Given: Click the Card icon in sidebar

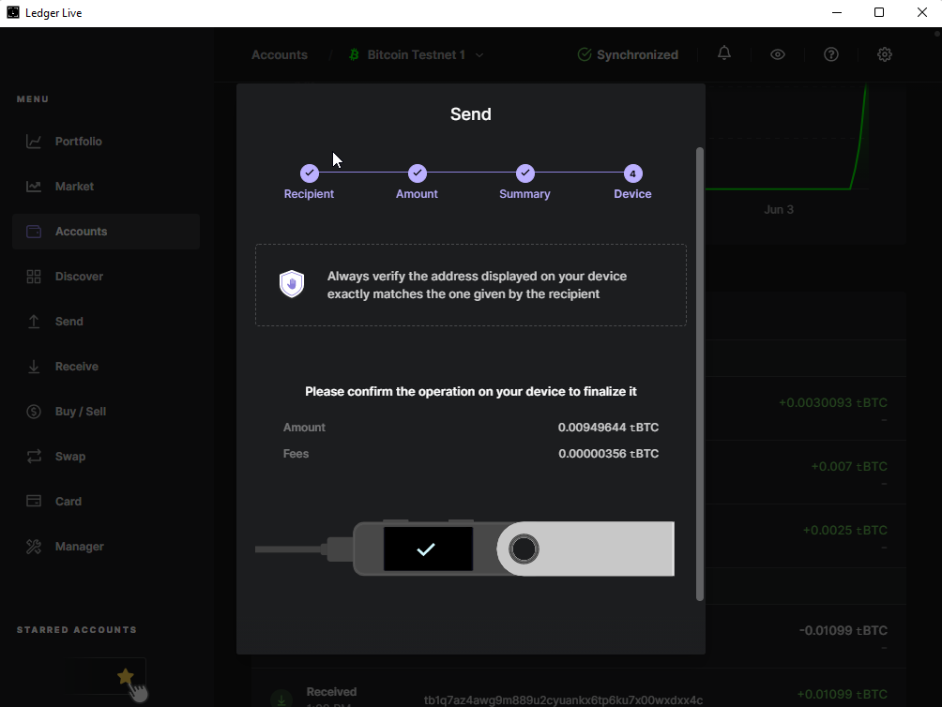Looking at the screenshot, I should click(34, 502).
